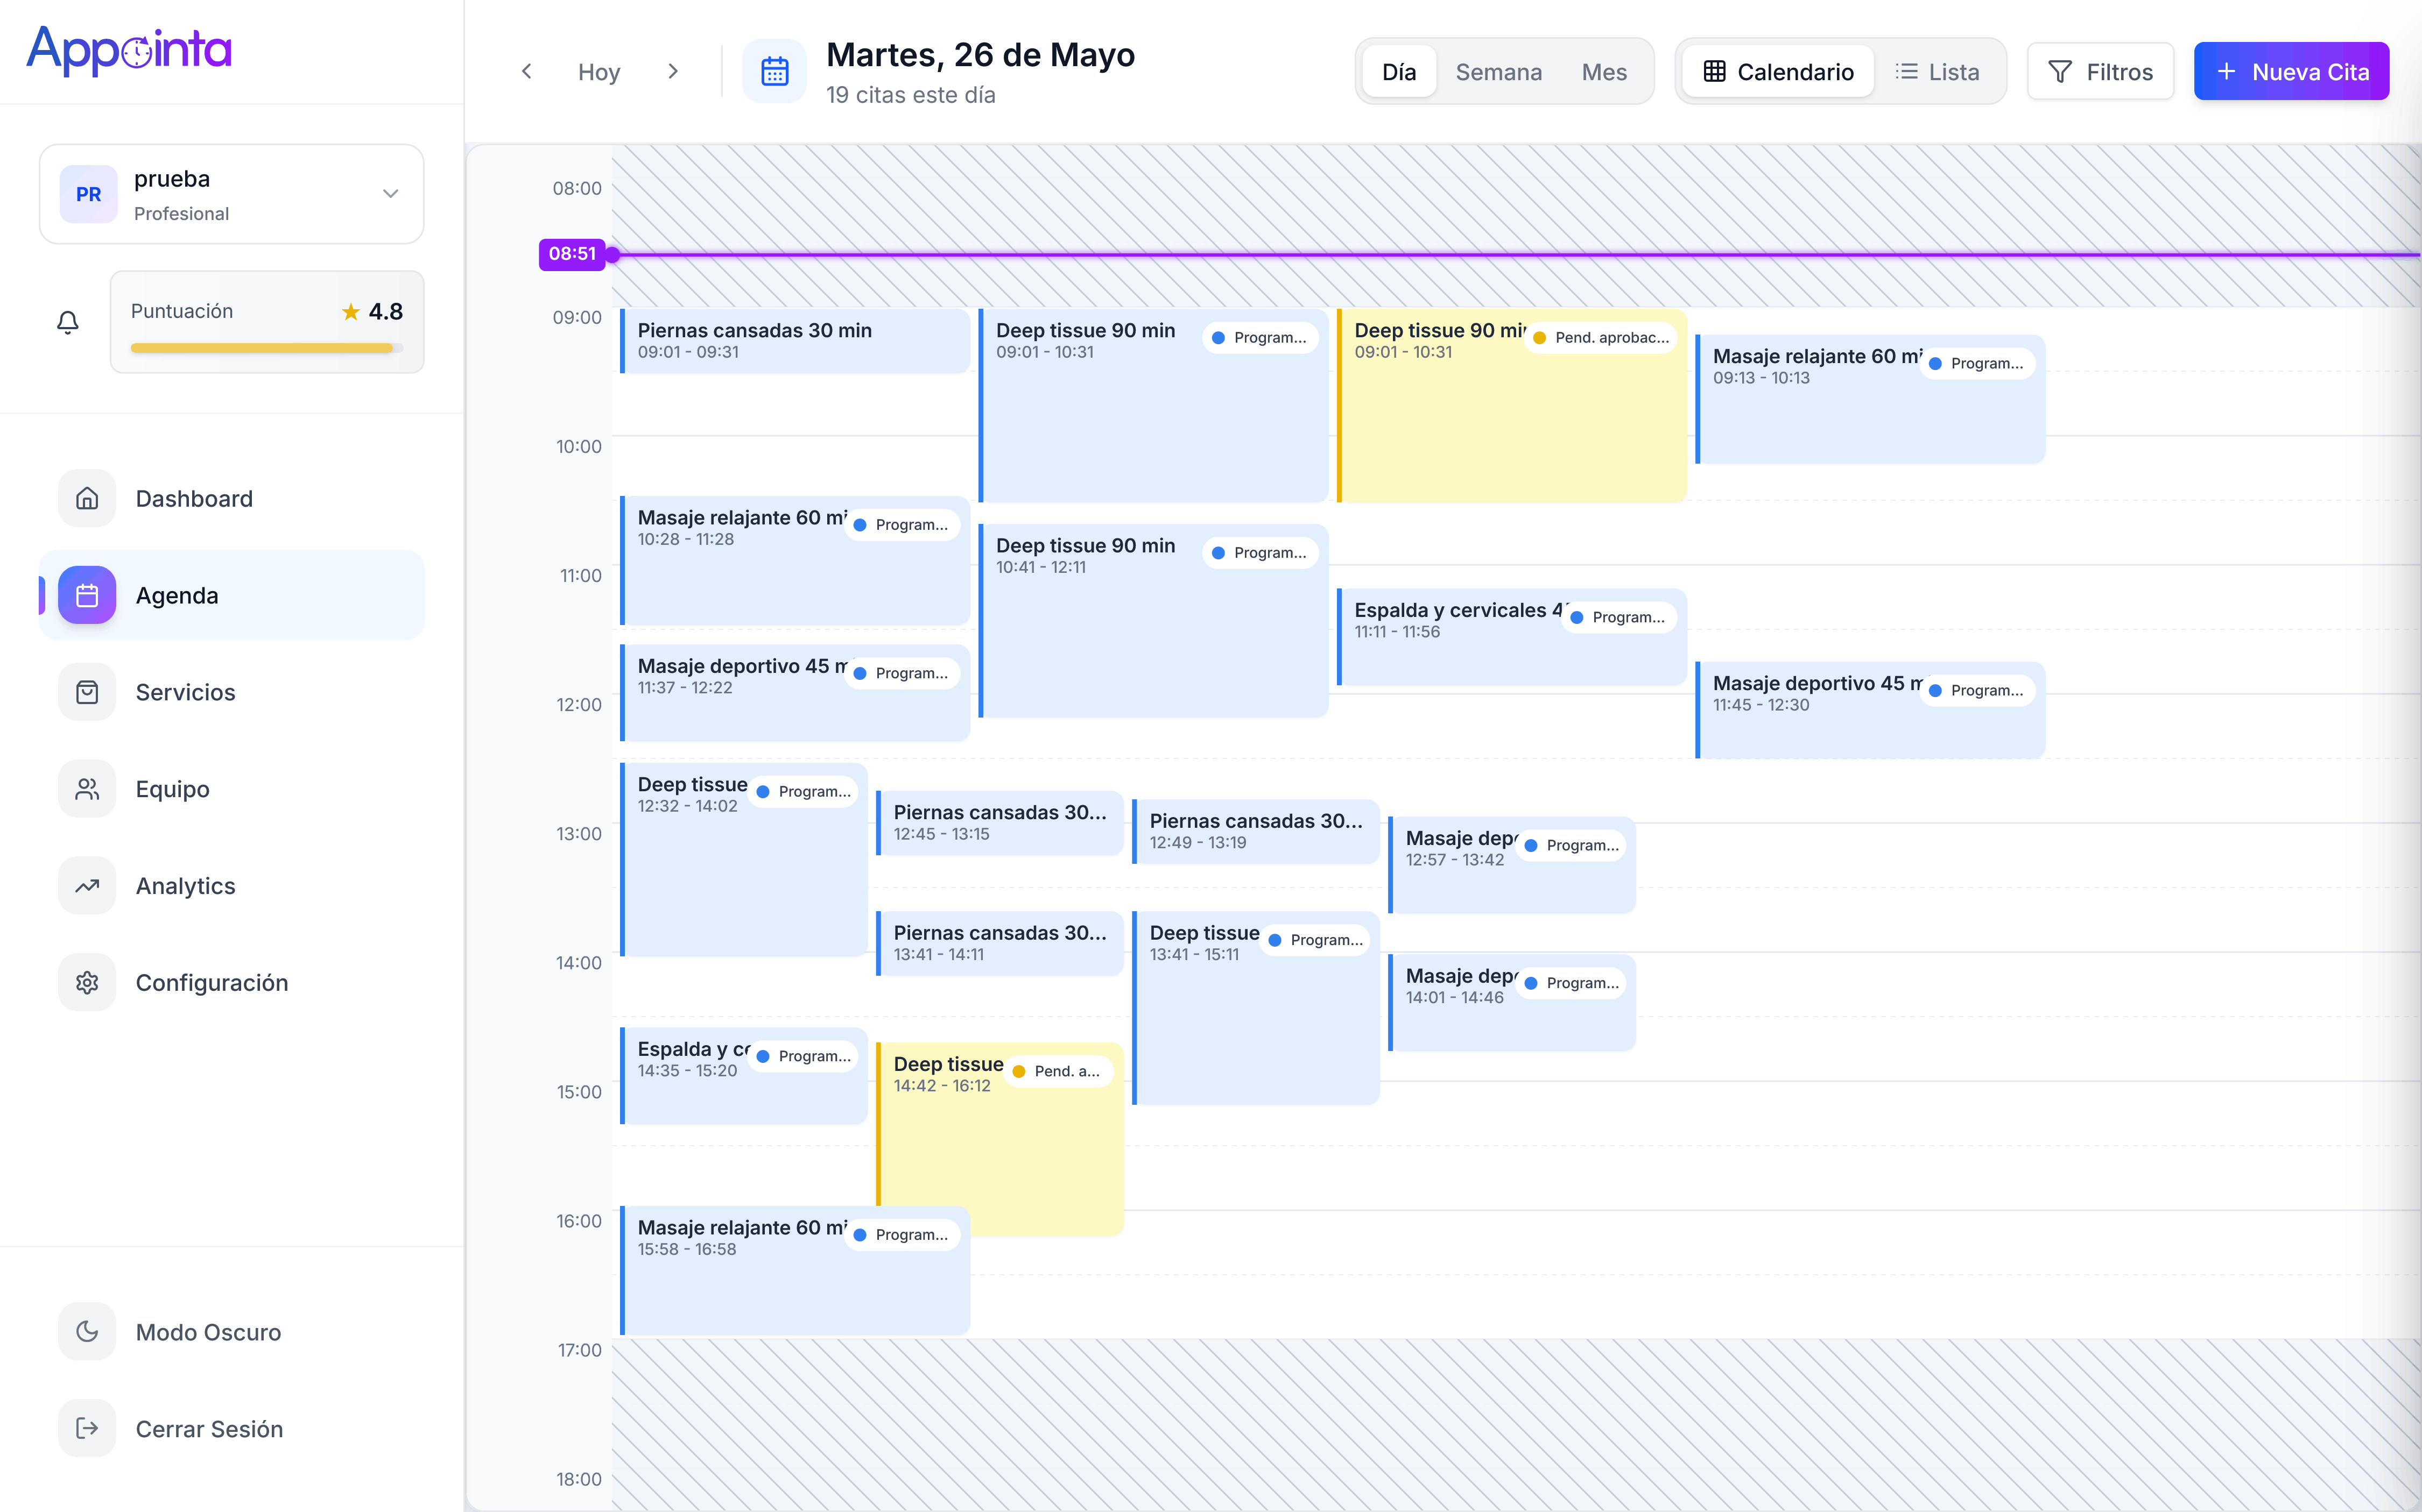Open Deep tissue 10:41 - 12:11 appointment
Viewport: 2422px width, 1512px height.
(x=1153, y=621)
